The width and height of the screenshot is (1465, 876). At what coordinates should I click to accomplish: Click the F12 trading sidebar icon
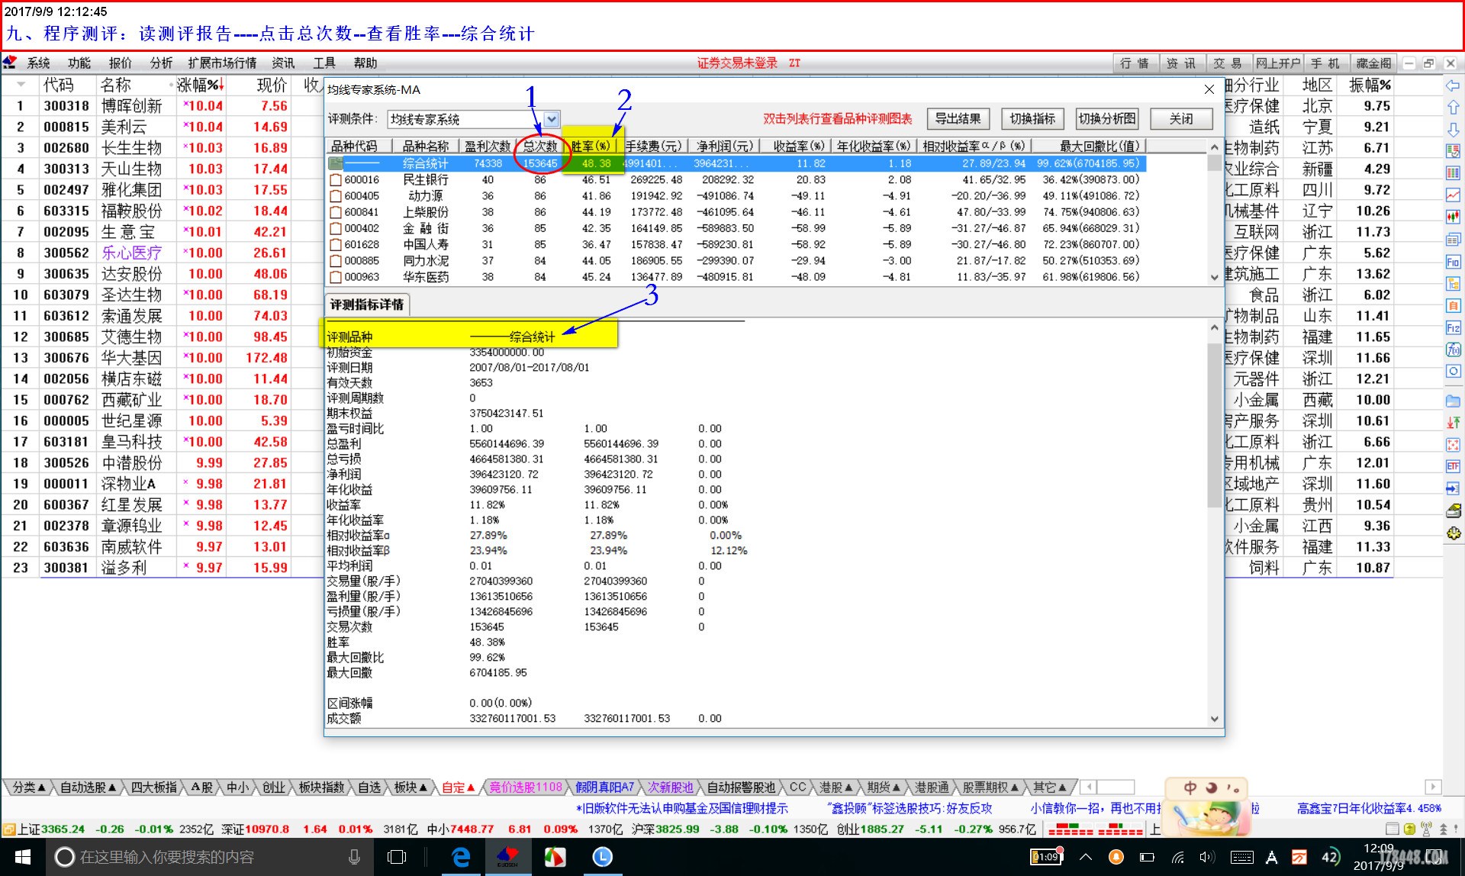(1453, 328)
